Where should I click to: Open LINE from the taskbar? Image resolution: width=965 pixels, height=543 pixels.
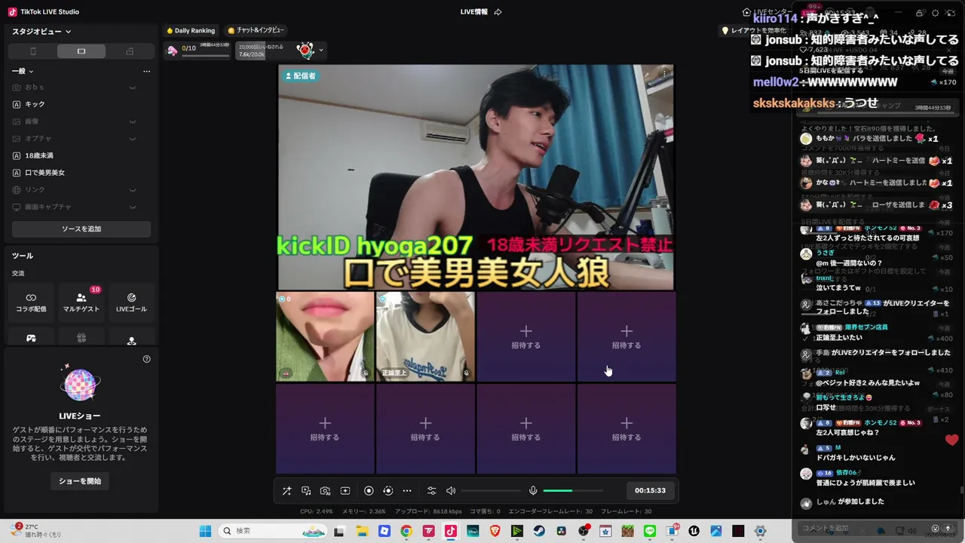(651, 531)
